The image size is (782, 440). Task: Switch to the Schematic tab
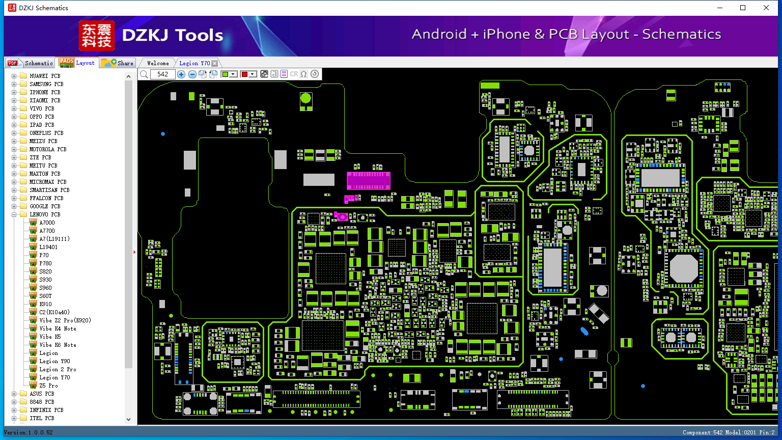tap(30, 63)
